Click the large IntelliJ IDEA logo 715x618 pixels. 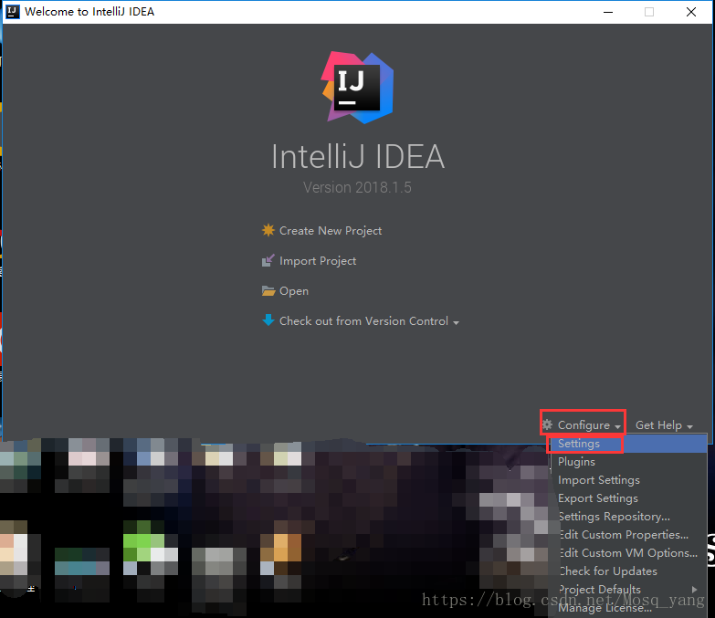coord(358,88)
